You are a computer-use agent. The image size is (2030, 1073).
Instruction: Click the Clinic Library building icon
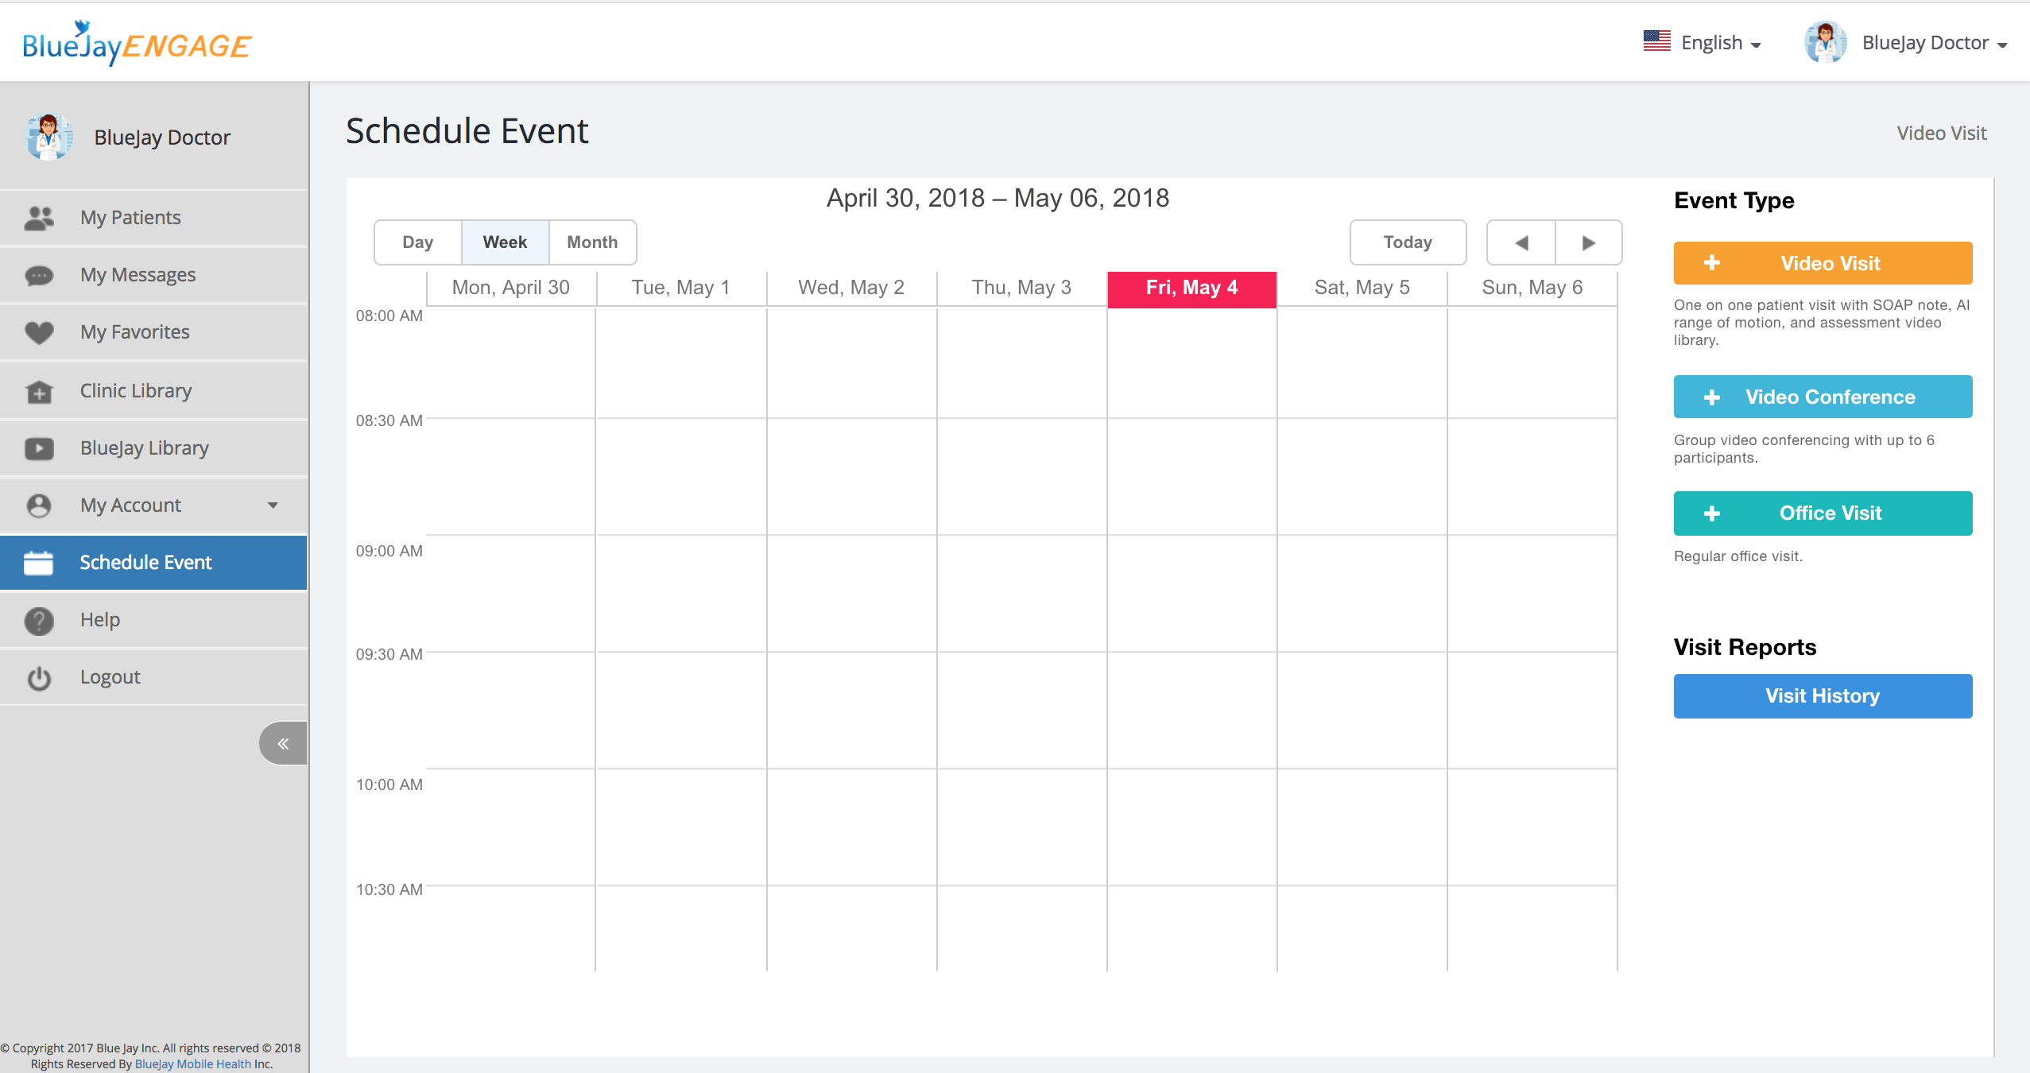point(38,391)
